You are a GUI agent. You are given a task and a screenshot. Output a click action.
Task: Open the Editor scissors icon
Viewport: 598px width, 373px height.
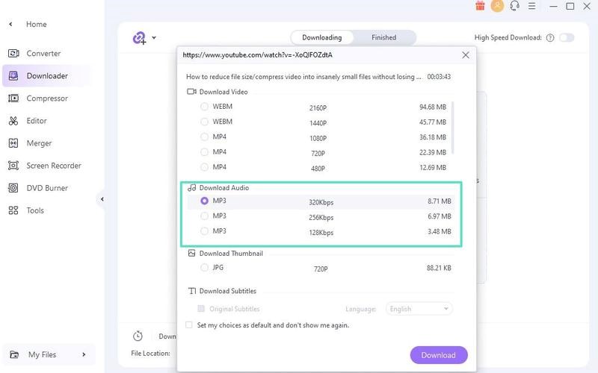click(13, 121)
